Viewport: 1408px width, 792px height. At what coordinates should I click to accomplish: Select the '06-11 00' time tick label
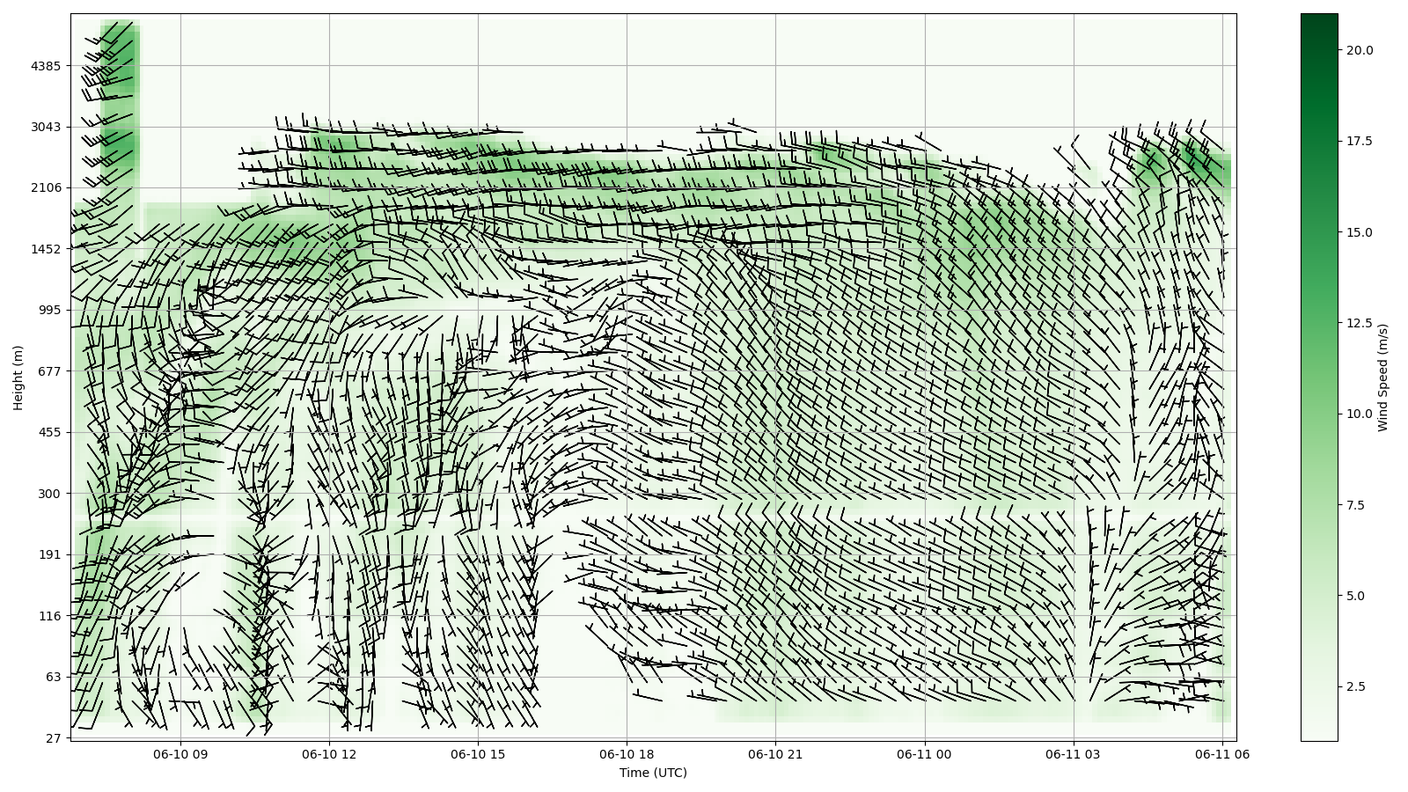924,754
